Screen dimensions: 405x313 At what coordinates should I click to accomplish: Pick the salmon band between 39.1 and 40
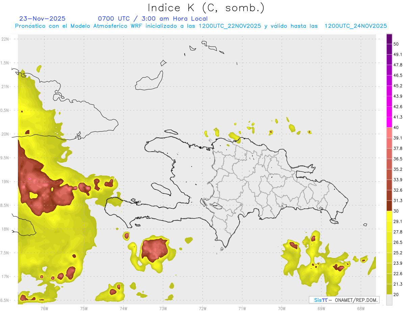389,133
